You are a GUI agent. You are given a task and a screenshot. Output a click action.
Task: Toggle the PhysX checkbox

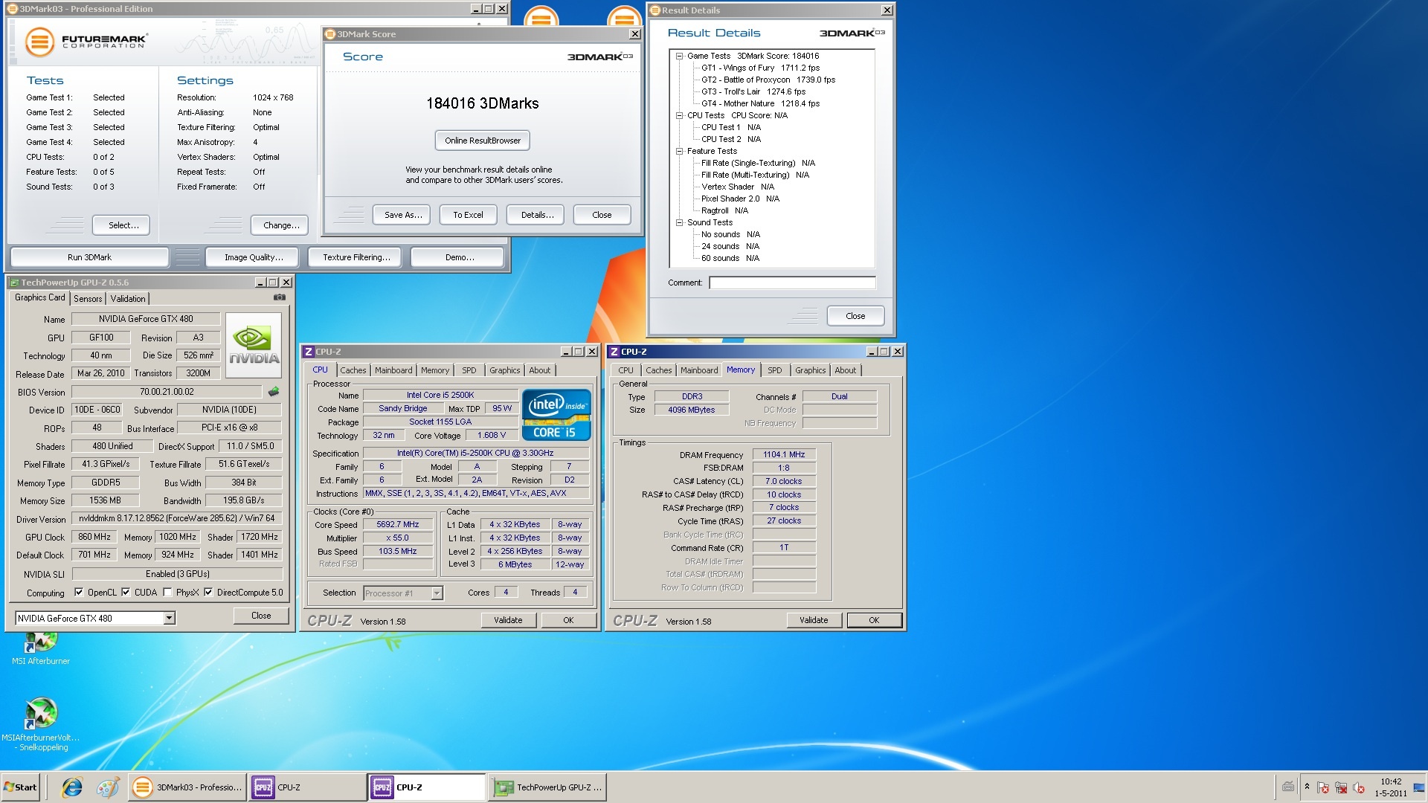pos(167,593)
